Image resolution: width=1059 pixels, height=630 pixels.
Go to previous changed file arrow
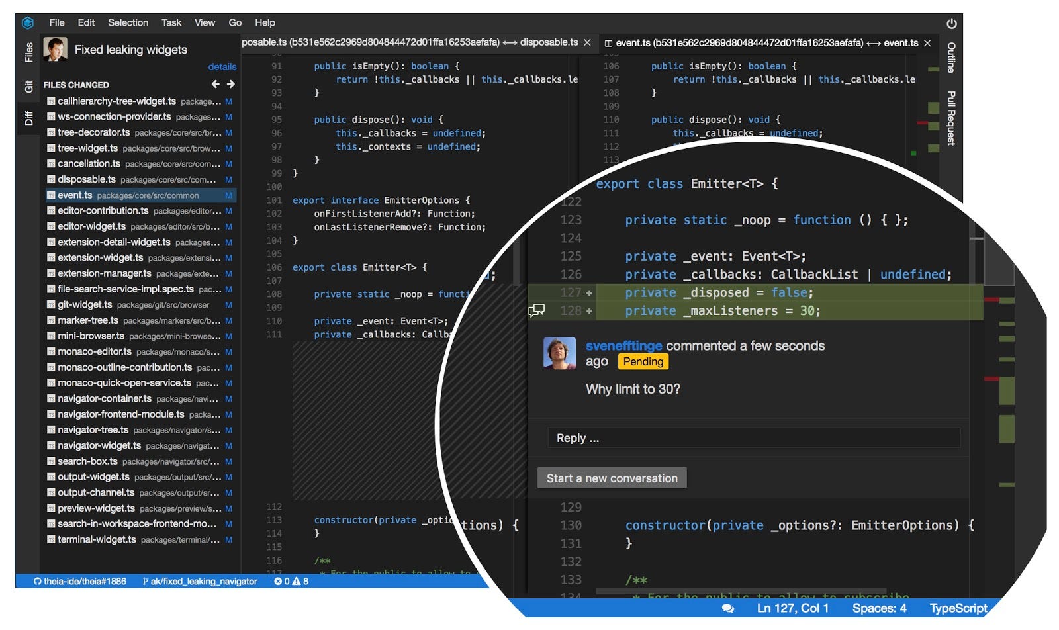216,84
